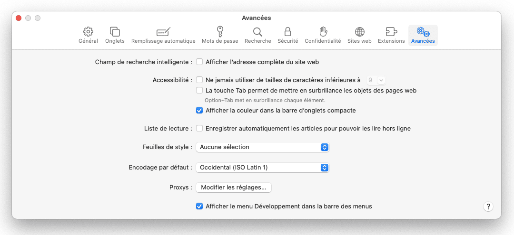Image resolution: width=514 pixels, height=235 pixels.
Task: Switch to the Avancées tab
Action: point(423,35)
